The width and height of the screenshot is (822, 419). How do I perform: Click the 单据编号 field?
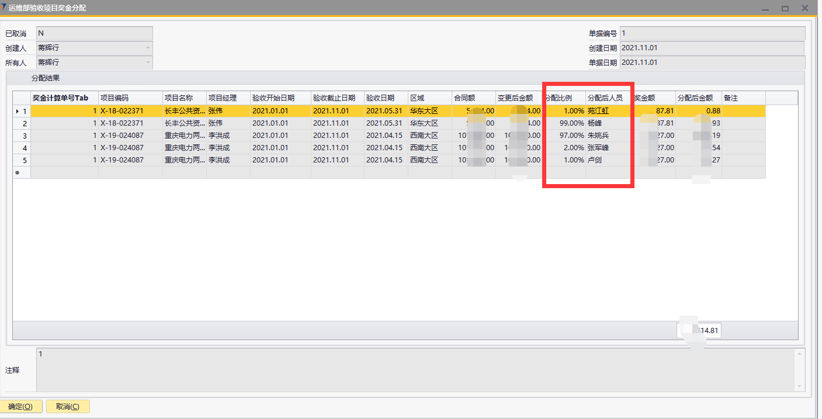712,33
